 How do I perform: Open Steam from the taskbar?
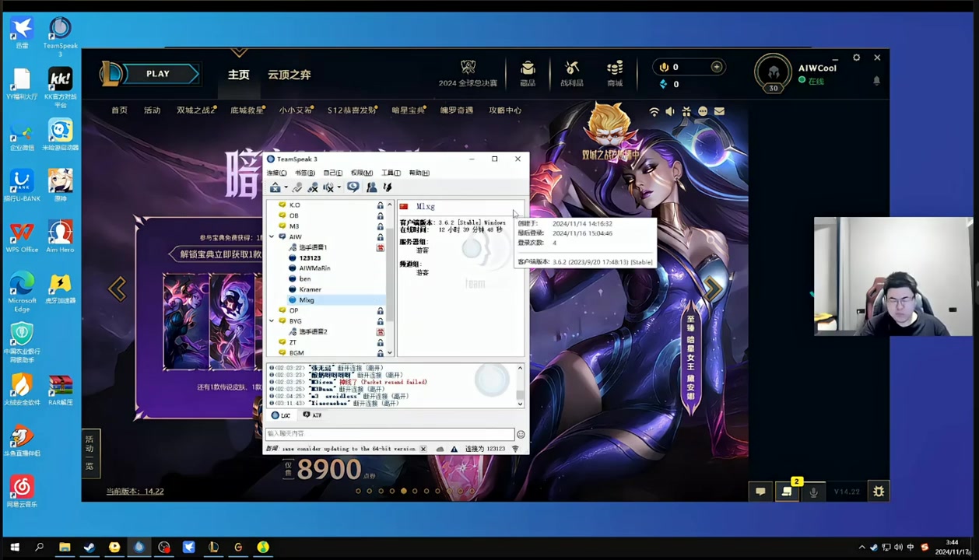click(89, 548)
